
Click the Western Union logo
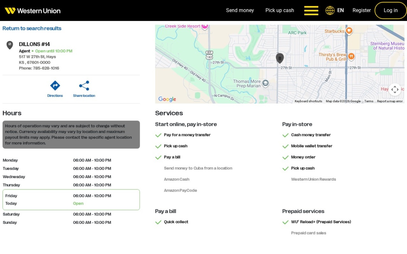point(33,10)
